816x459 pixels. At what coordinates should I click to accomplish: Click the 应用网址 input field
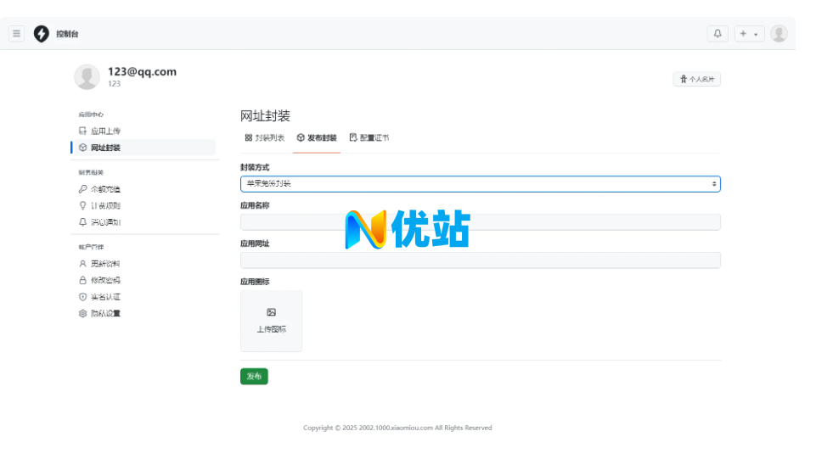(x=480, y=260)
